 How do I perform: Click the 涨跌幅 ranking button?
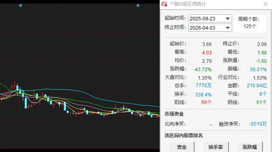pyautogui.click(x=250, y=147)
